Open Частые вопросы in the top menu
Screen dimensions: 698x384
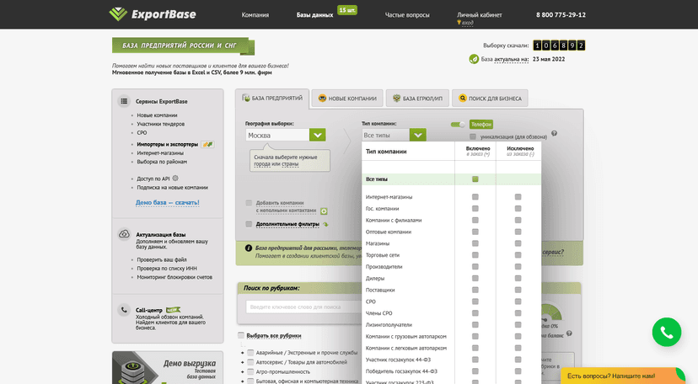tap(407, 14)
